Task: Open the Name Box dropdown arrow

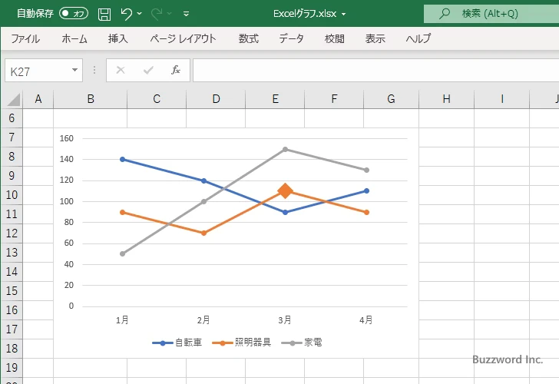Action: point(75,71)
